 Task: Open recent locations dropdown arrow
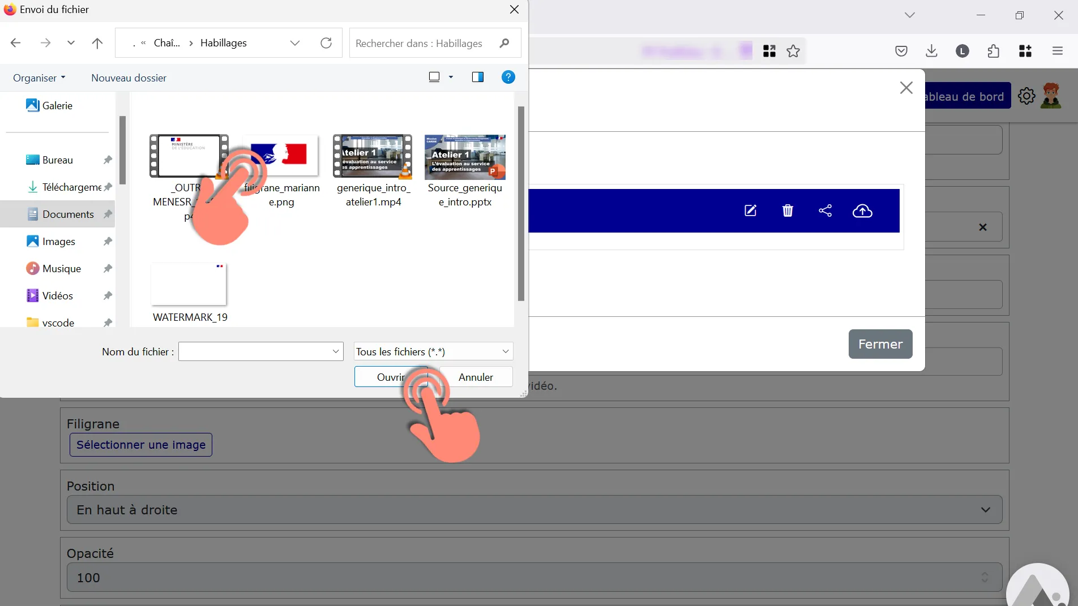pos(71,43)
